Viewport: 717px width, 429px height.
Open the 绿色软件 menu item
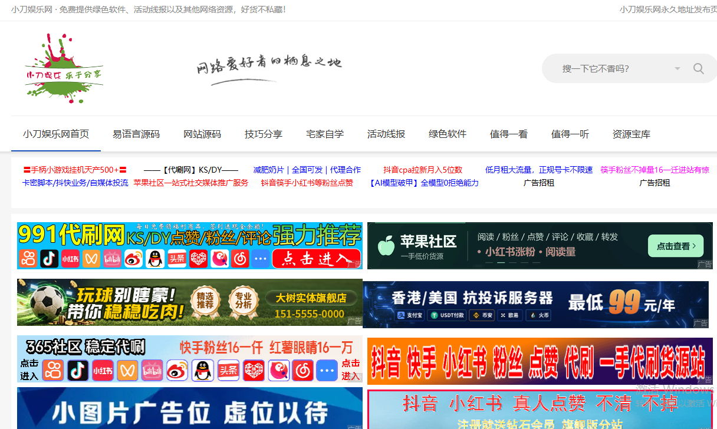pyautogui.click(x=448, y=134)
